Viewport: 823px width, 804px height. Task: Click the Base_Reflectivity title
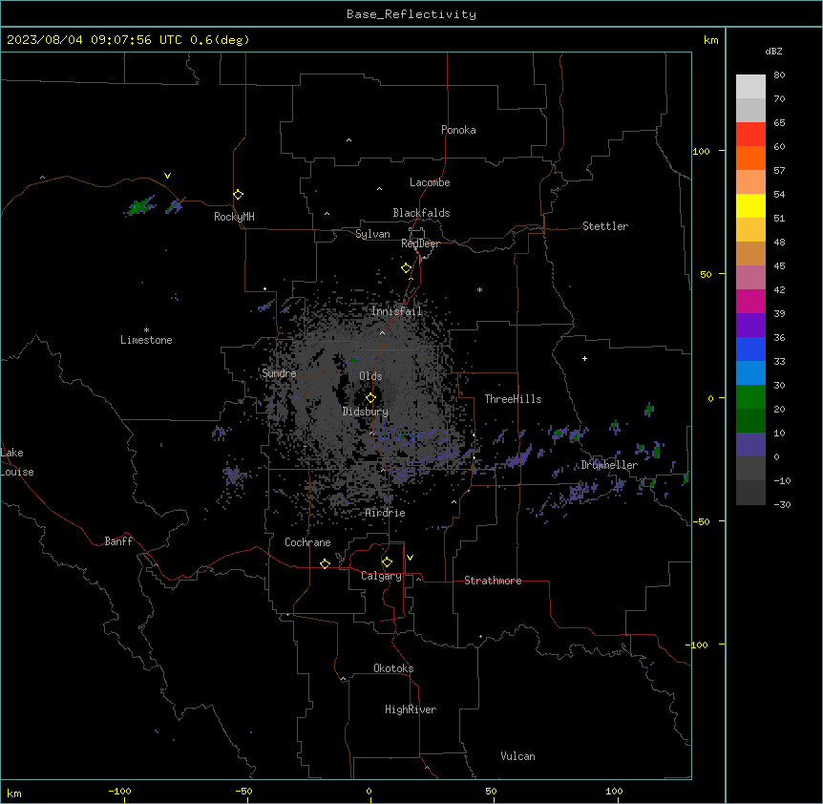coord(411,14)
